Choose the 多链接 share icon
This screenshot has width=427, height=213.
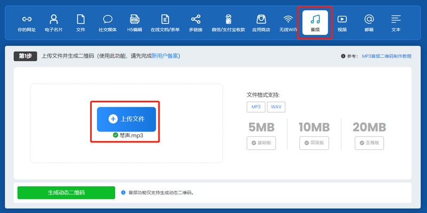(x=195, y=19)
